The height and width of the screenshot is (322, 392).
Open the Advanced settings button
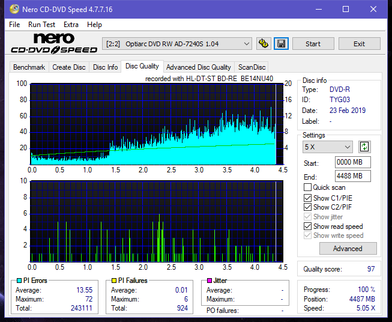348,249
